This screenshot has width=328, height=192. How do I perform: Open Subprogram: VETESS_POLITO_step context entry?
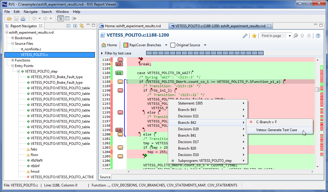click(208, 161)
